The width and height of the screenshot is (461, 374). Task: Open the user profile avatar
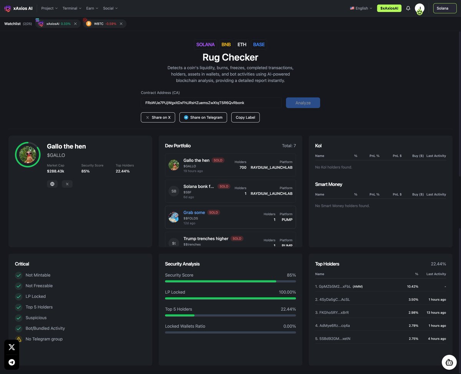(x=420, y=9)
